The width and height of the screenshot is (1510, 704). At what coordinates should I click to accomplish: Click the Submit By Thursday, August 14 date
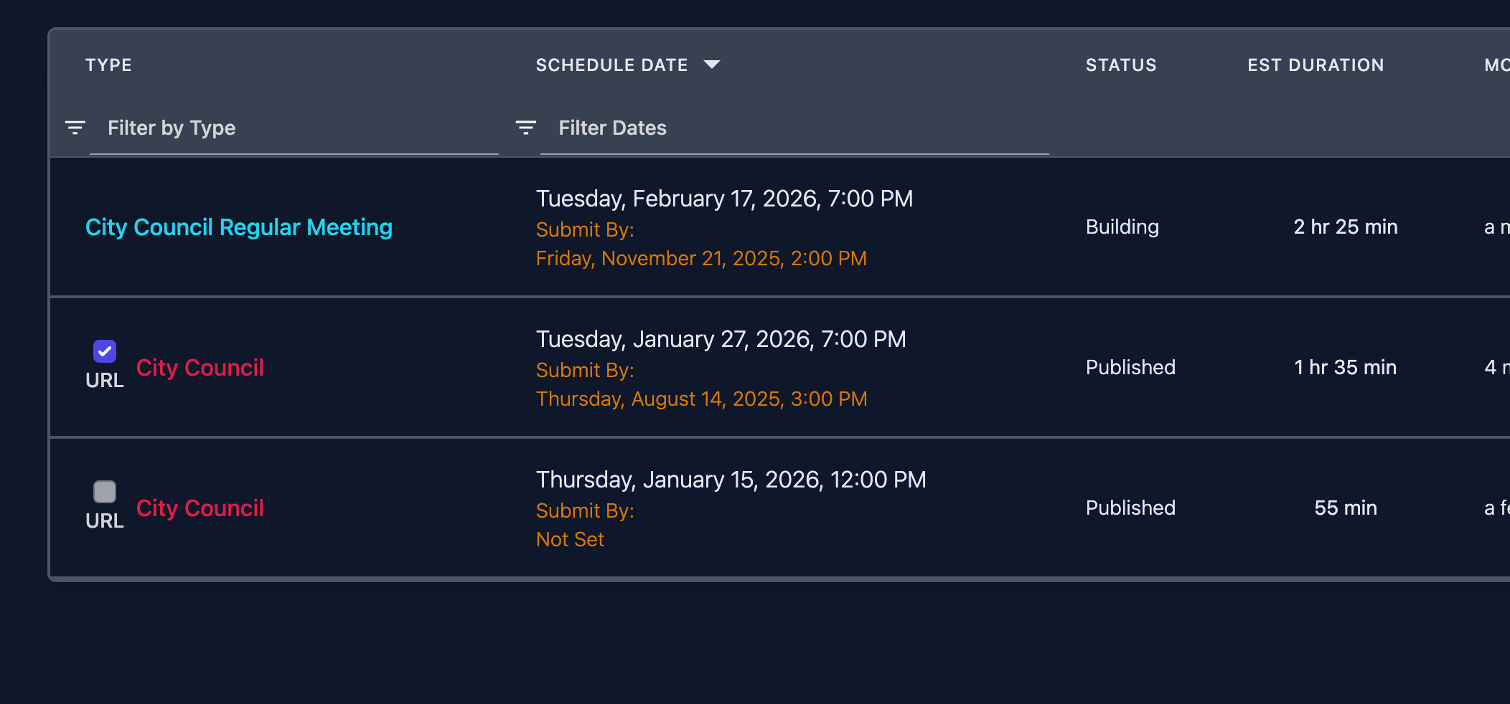tap(701, 399)
